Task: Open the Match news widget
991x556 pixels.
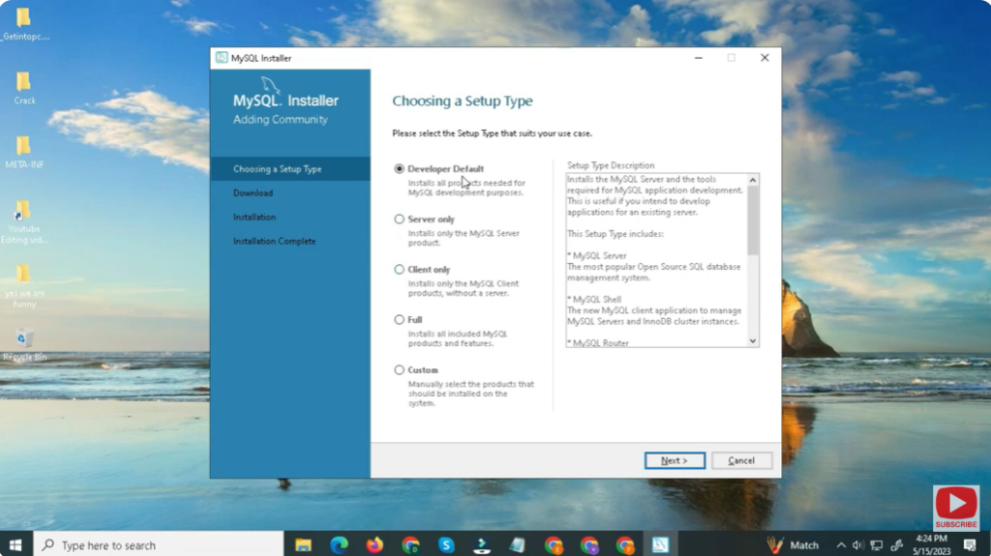Action: 793,544
